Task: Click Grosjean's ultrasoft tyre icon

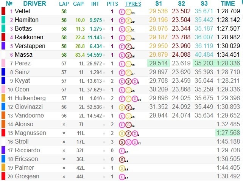Action: point(122,177)
